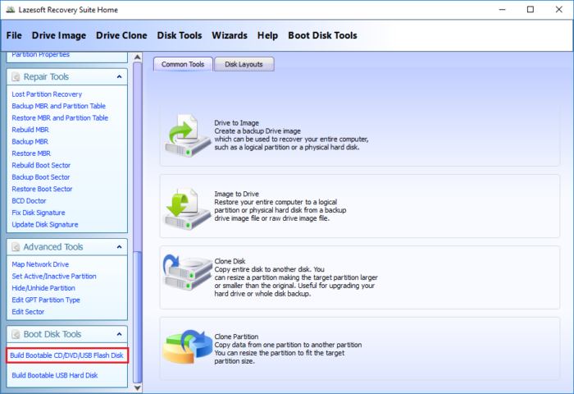Viewport: 574px width, 394px height.
Task: Click the Advanced Tools section header icon
Action: [x=16, y=247]
